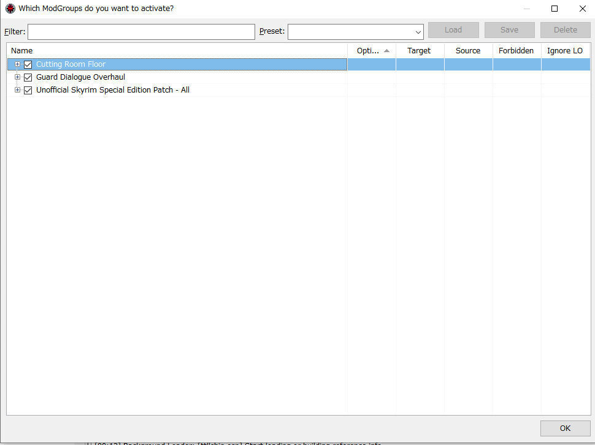Expand Unofficial Skyrim Special Edition Patch node

18,90
